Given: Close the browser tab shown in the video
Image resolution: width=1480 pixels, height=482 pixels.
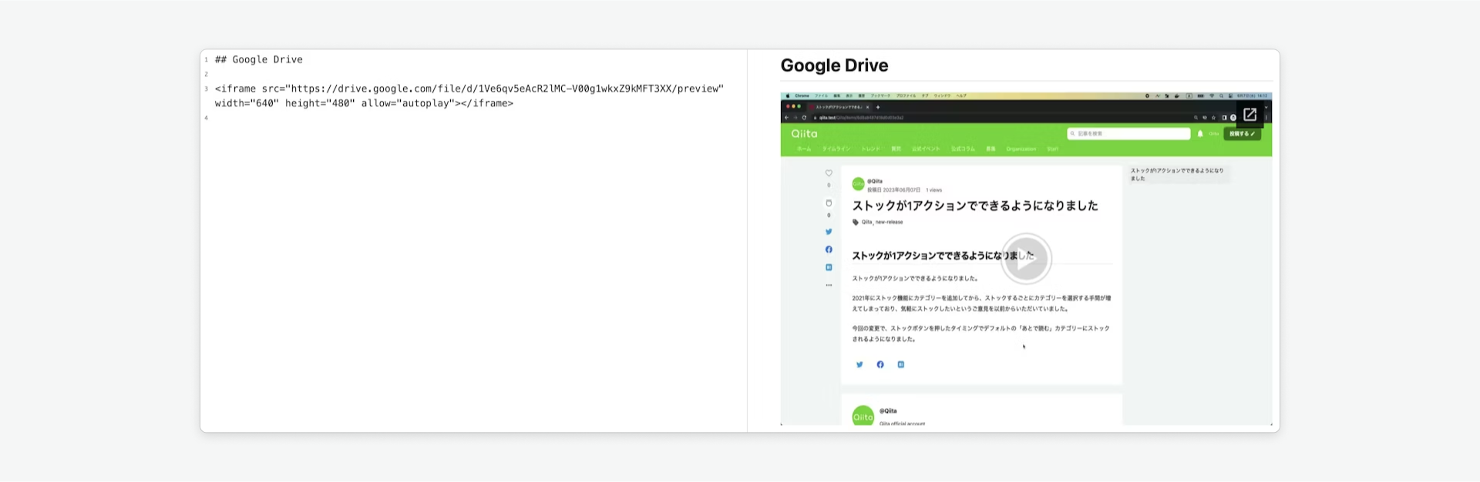Looking at the screenshot, I should coord(867,107).
